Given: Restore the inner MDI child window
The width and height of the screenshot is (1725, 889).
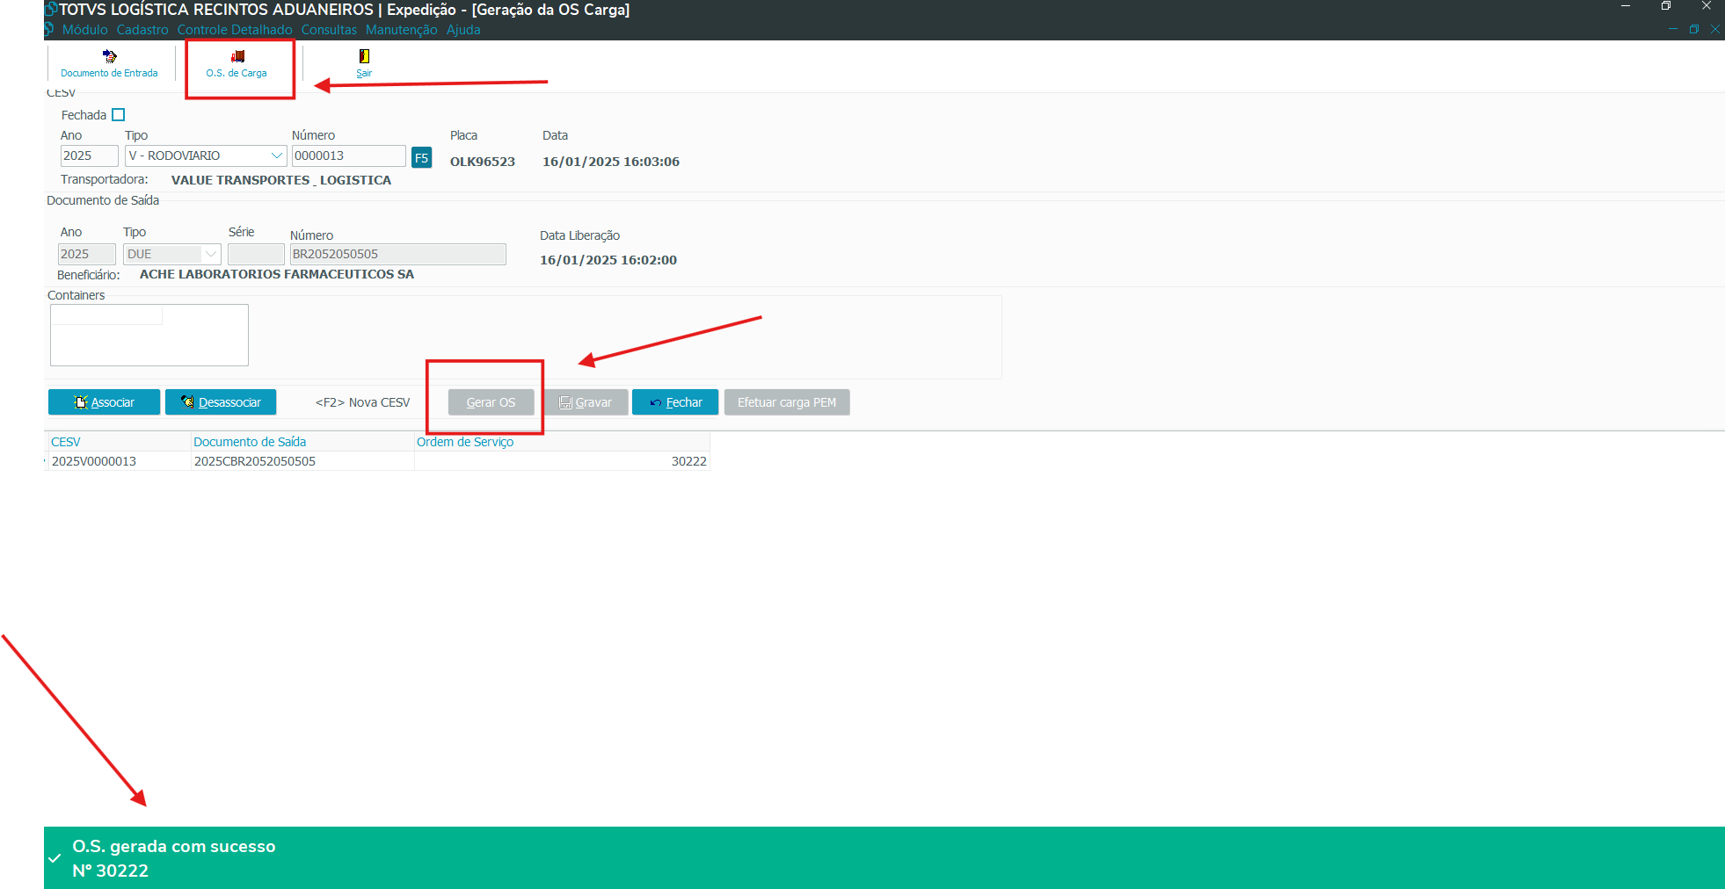Looking at the screenshot, I should click(1693, 30).
